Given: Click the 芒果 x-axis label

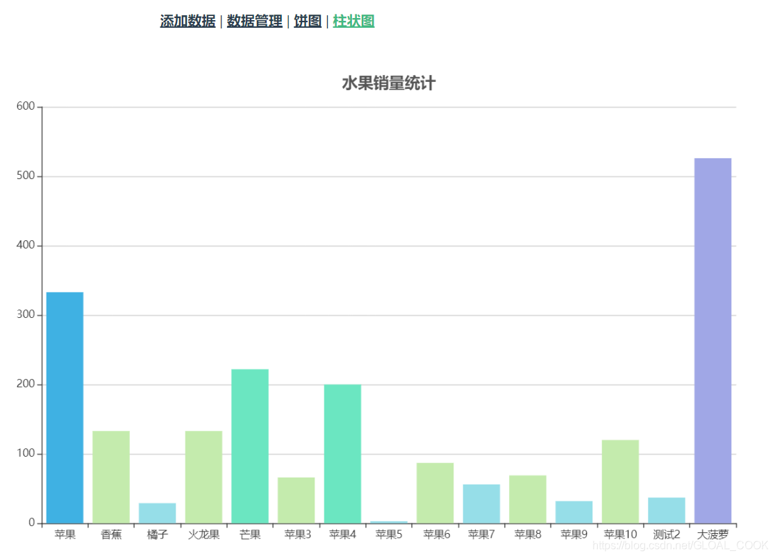Looking at the screenshot, I should [x=250, y=534].
